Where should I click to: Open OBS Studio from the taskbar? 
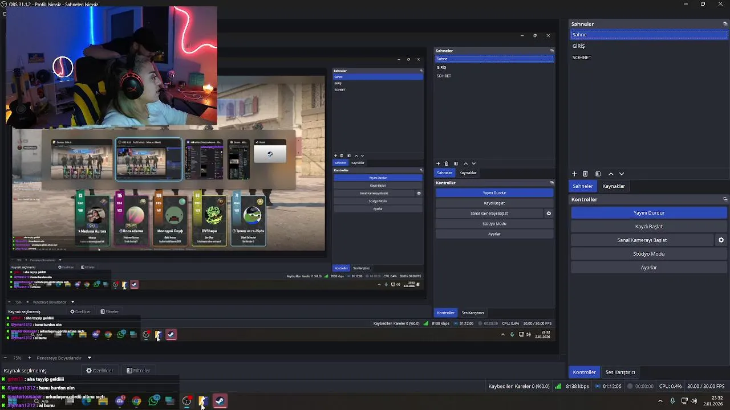[x=186, y=401]
